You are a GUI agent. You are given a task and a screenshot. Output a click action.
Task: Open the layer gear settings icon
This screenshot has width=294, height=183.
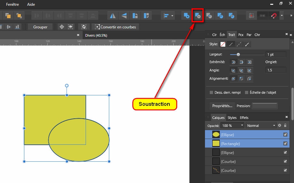tap(280, 125)
